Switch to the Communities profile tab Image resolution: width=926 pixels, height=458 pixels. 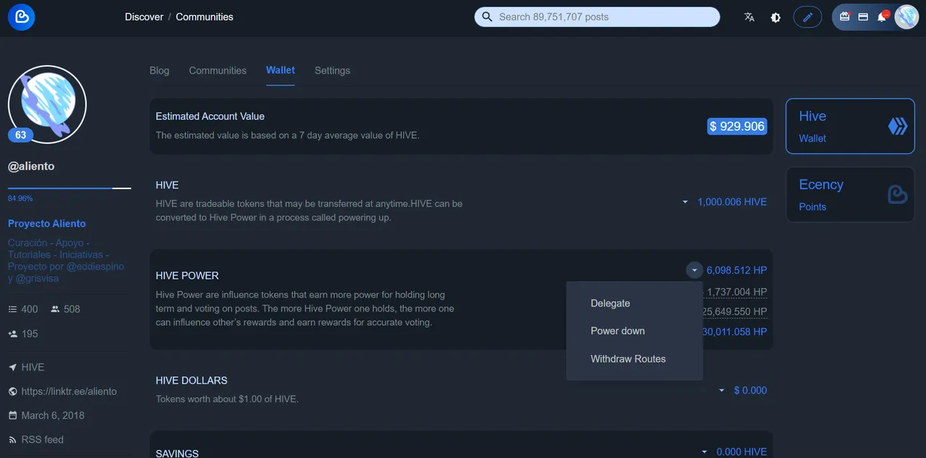(x=218, y=70)
